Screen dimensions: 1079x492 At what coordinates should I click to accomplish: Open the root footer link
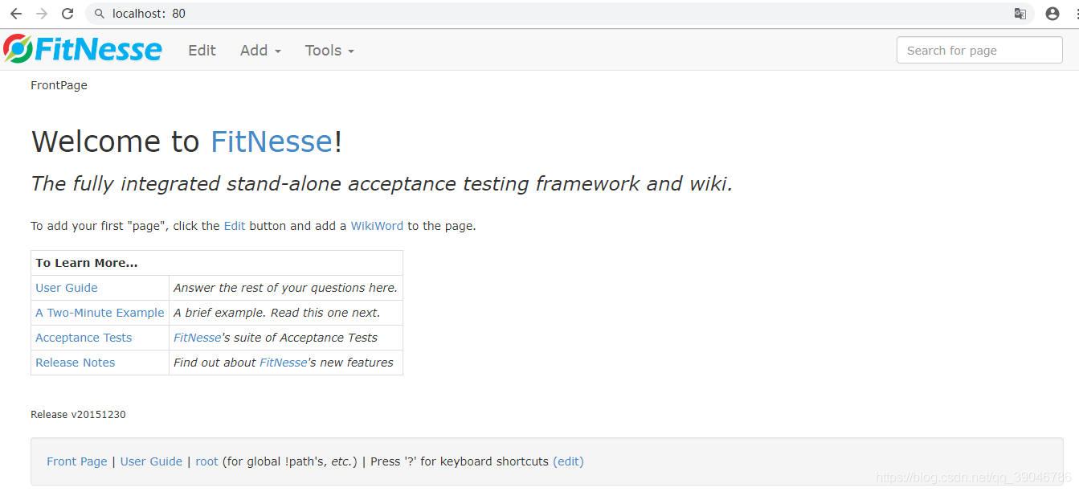coord(207,461)
